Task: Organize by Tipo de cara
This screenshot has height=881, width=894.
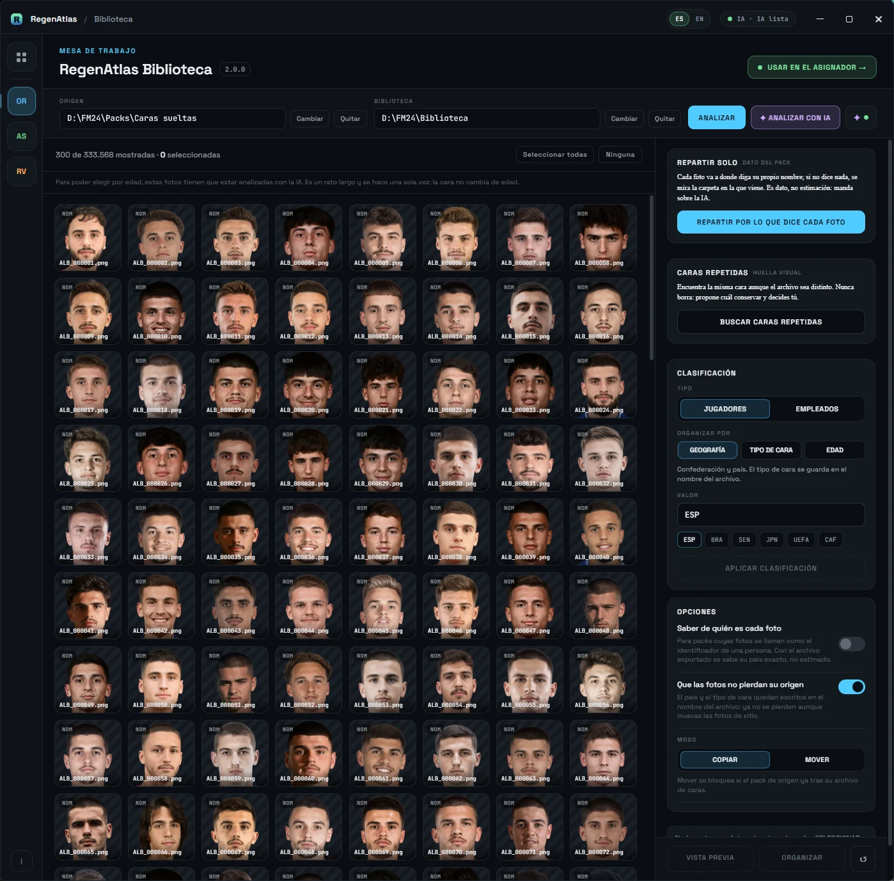Action: click(x=771, y=450)
